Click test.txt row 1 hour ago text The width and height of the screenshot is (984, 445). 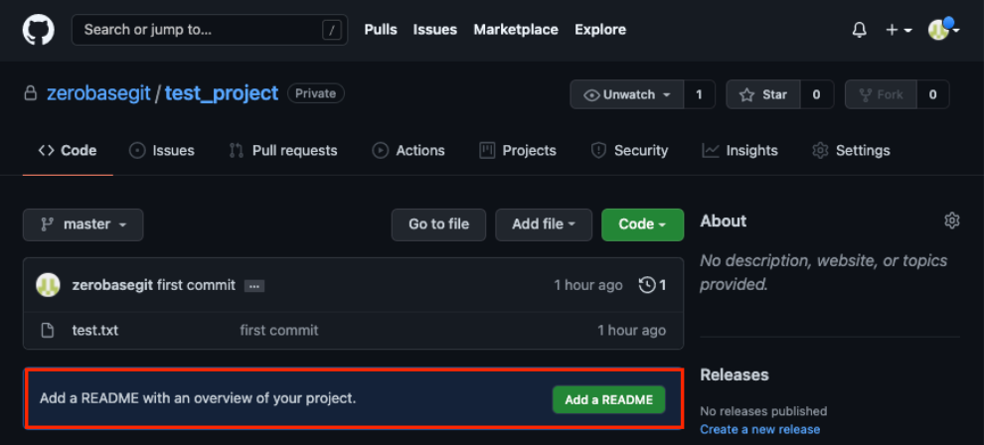click(x=631, y=330)
